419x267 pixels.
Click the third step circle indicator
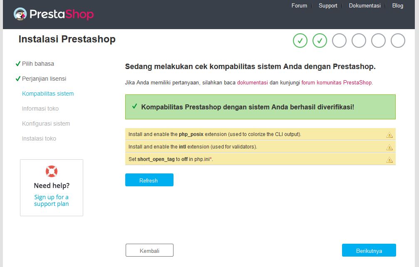point(339,41)
